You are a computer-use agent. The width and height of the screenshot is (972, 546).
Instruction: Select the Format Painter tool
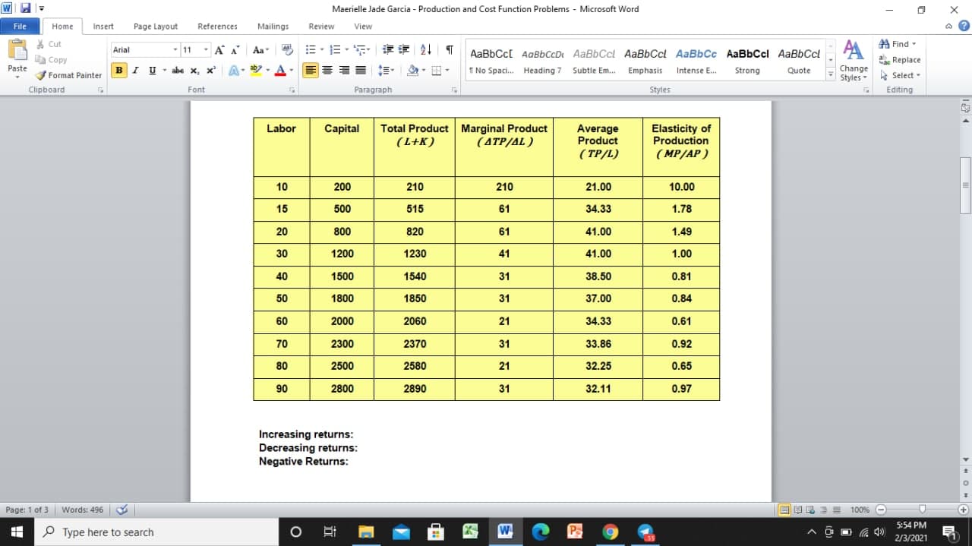(68, 75)
